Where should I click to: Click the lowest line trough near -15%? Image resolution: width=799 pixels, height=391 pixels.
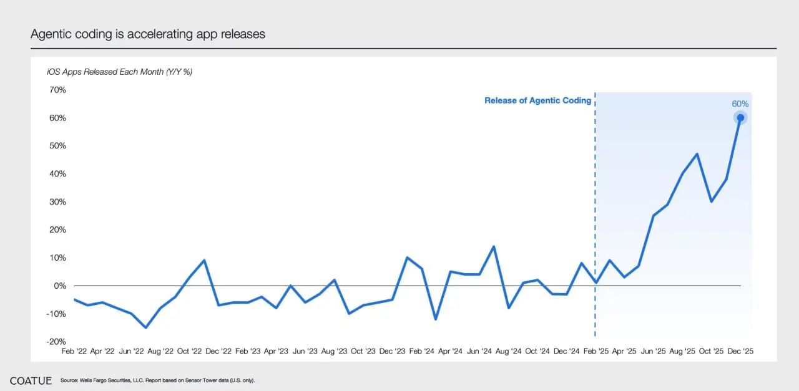[146, 327]
